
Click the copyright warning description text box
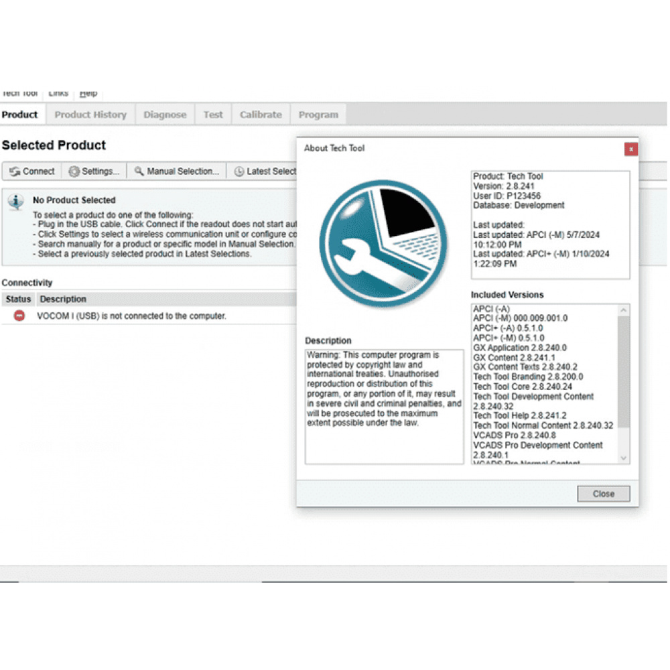tap(384, 407)
